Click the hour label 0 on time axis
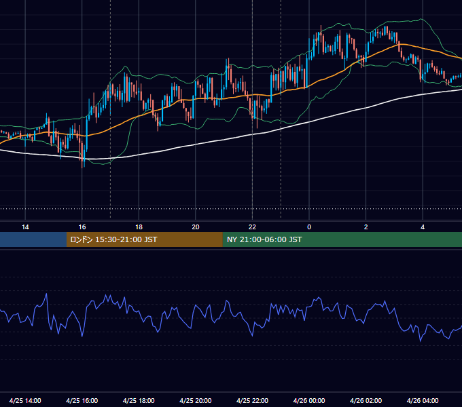The image size is (462, 407). click(309, 227)
